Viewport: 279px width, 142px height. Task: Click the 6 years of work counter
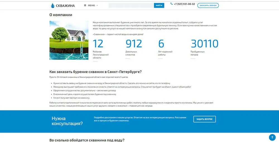click(x=161, y=44)
